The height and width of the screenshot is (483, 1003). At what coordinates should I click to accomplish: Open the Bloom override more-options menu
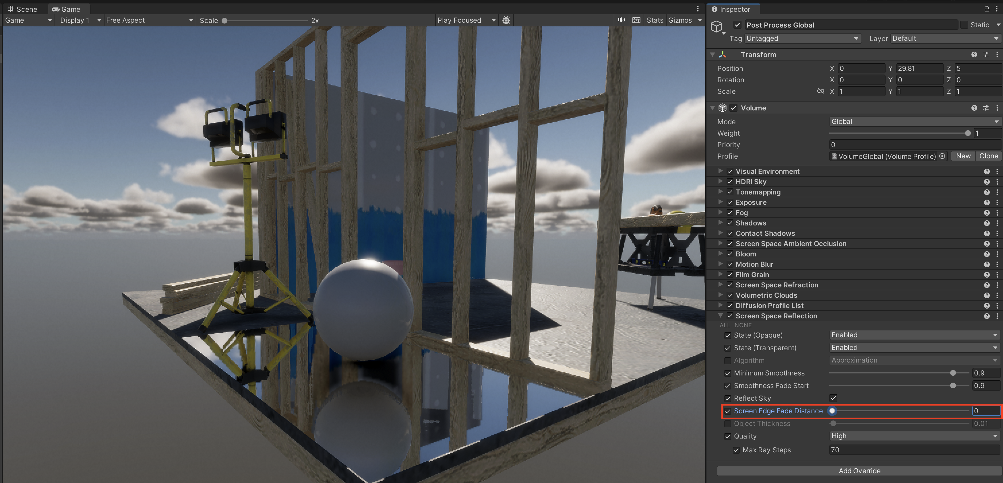pos(997,254)
